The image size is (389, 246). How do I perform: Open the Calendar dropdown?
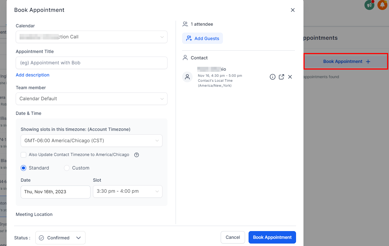coord(92,37)
